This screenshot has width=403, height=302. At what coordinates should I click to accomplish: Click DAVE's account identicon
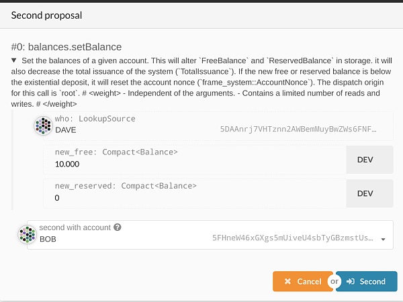[43, 126]
